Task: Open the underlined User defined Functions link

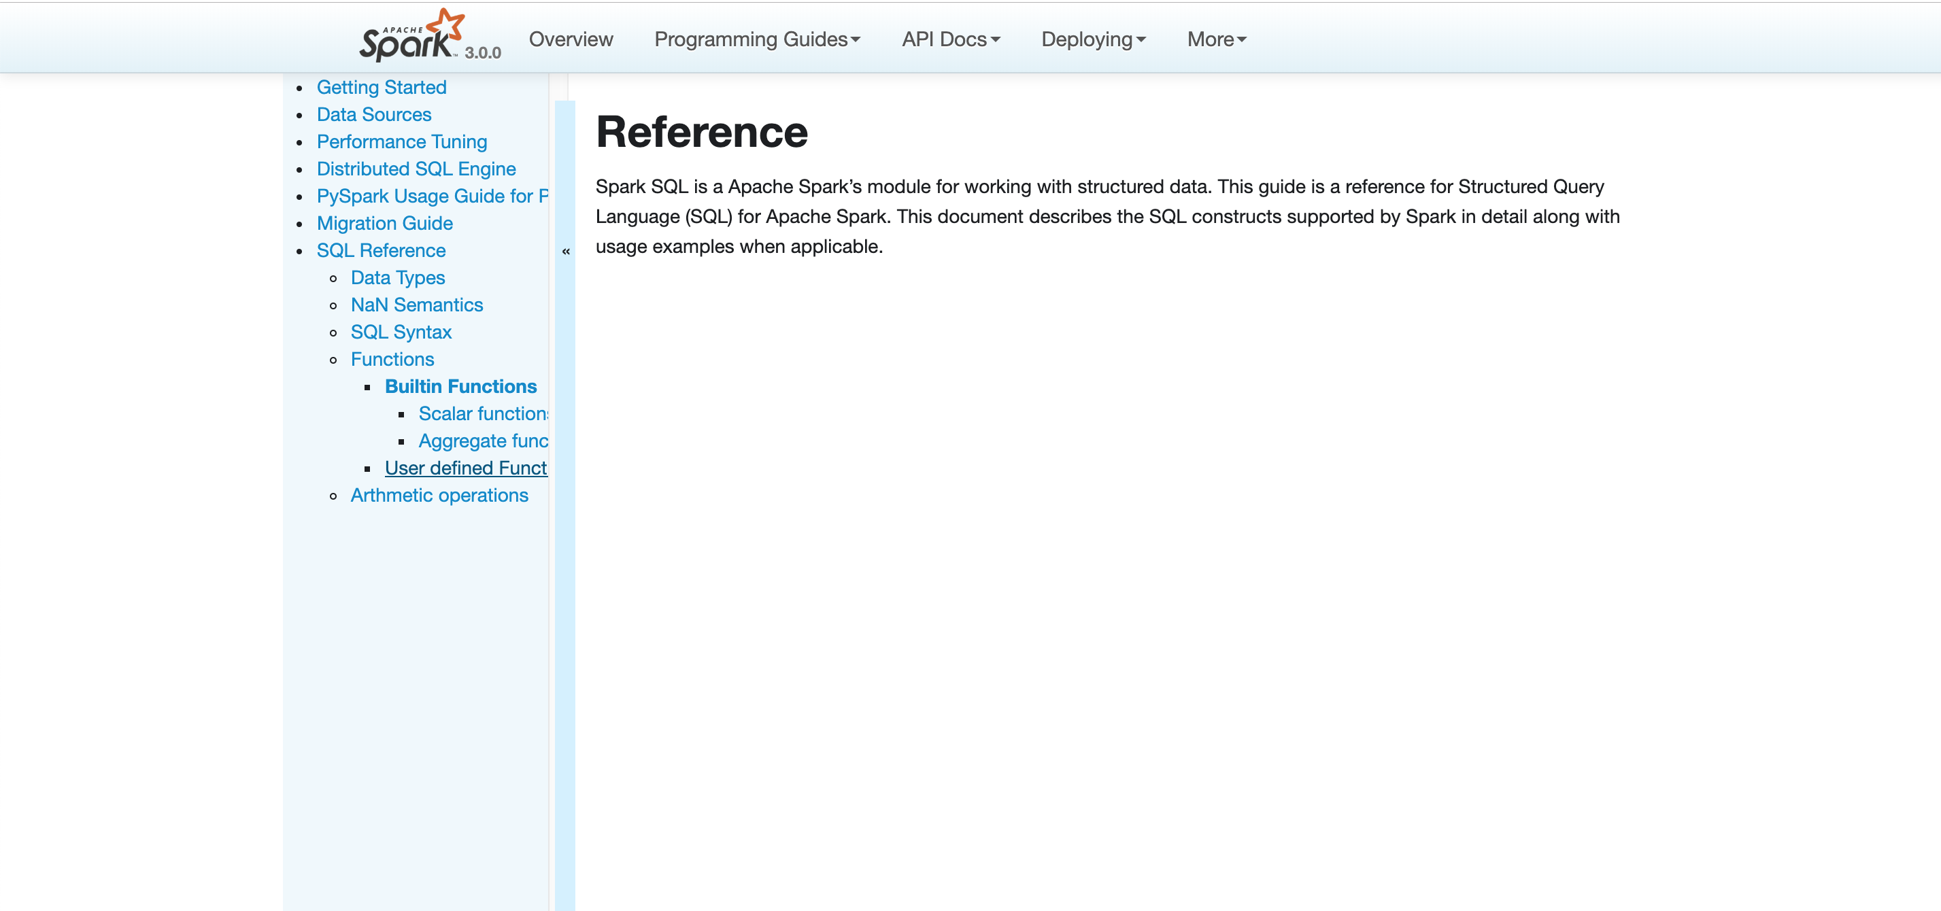Action: click(465, 468)
